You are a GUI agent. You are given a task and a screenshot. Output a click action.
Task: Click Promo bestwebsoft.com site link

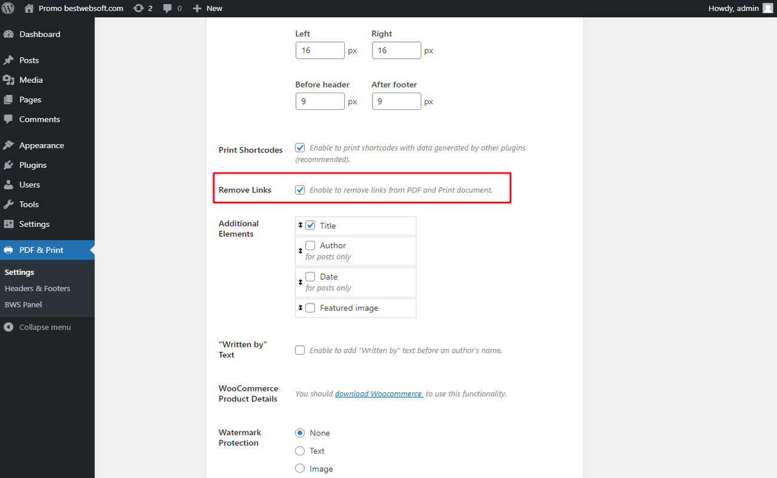81,8
